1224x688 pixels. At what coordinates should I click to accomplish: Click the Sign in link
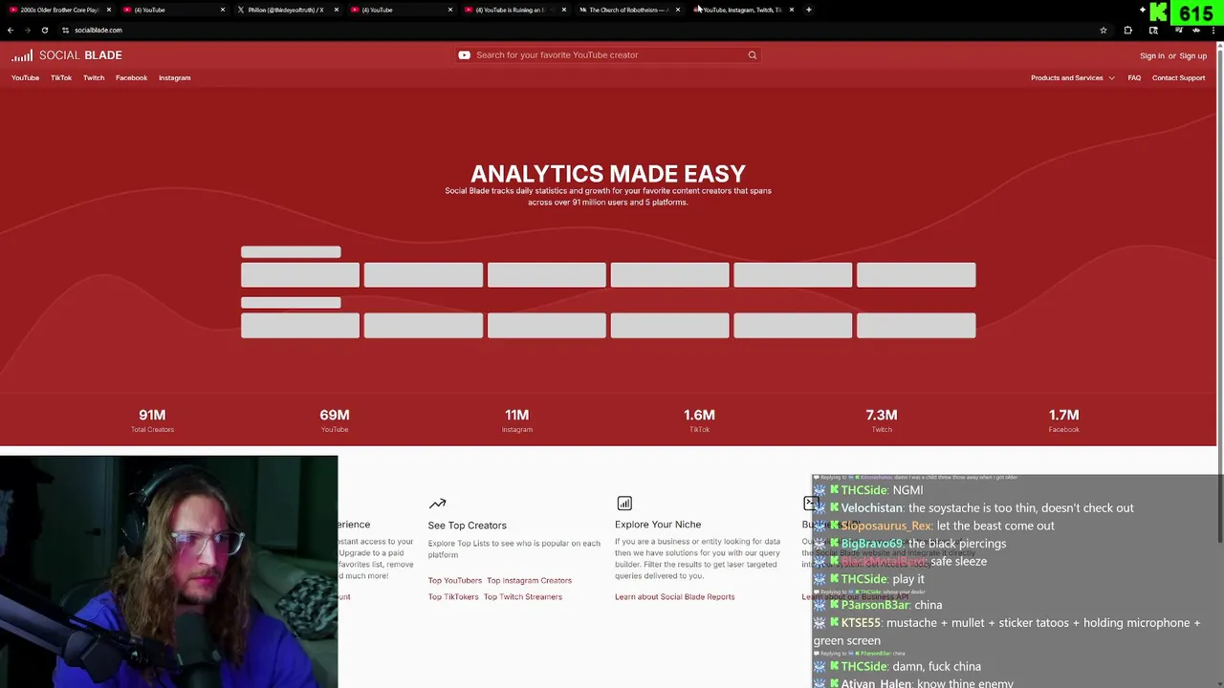click(x=1151, y=56)
